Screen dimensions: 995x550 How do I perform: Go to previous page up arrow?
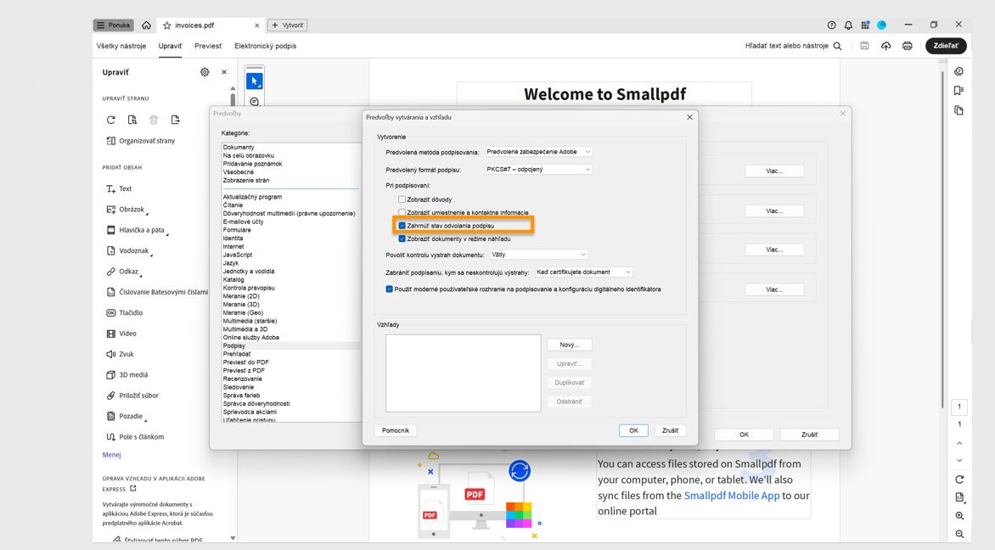click(x=959, y=443)
